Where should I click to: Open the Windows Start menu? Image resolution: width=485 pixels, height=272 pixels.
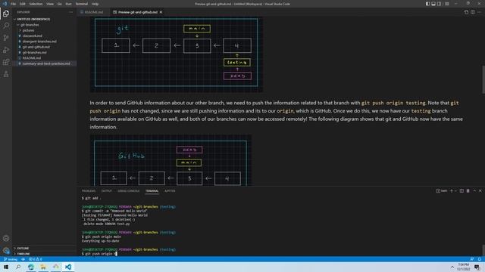coord(6,267)
